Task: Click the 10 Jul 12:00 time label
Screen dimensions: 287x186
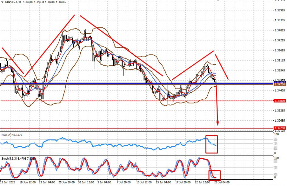Action: 144,182
